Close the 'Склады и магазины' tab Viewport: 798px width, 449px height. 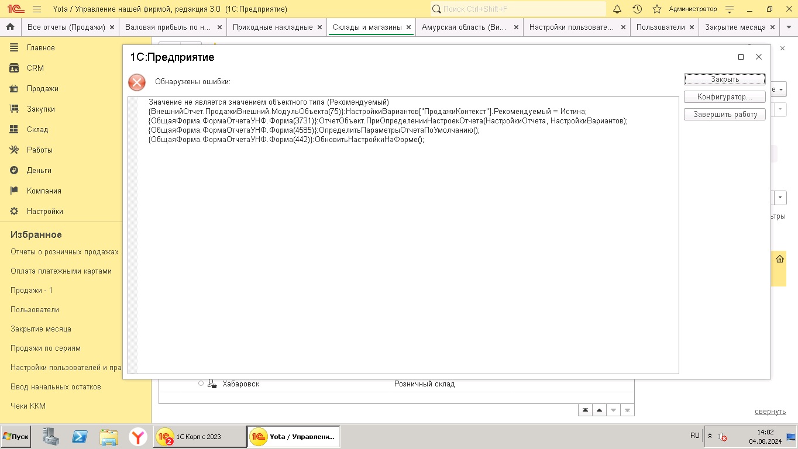(x=408, y=27)
